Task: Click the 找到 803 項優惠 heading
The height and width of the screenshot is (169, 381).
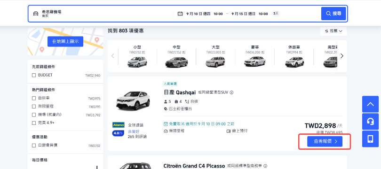Action: [x=126, y=31]
